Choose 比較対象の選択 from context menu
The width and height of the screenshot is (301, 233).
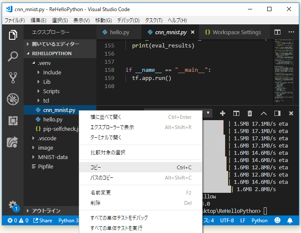tap(141, 153)
